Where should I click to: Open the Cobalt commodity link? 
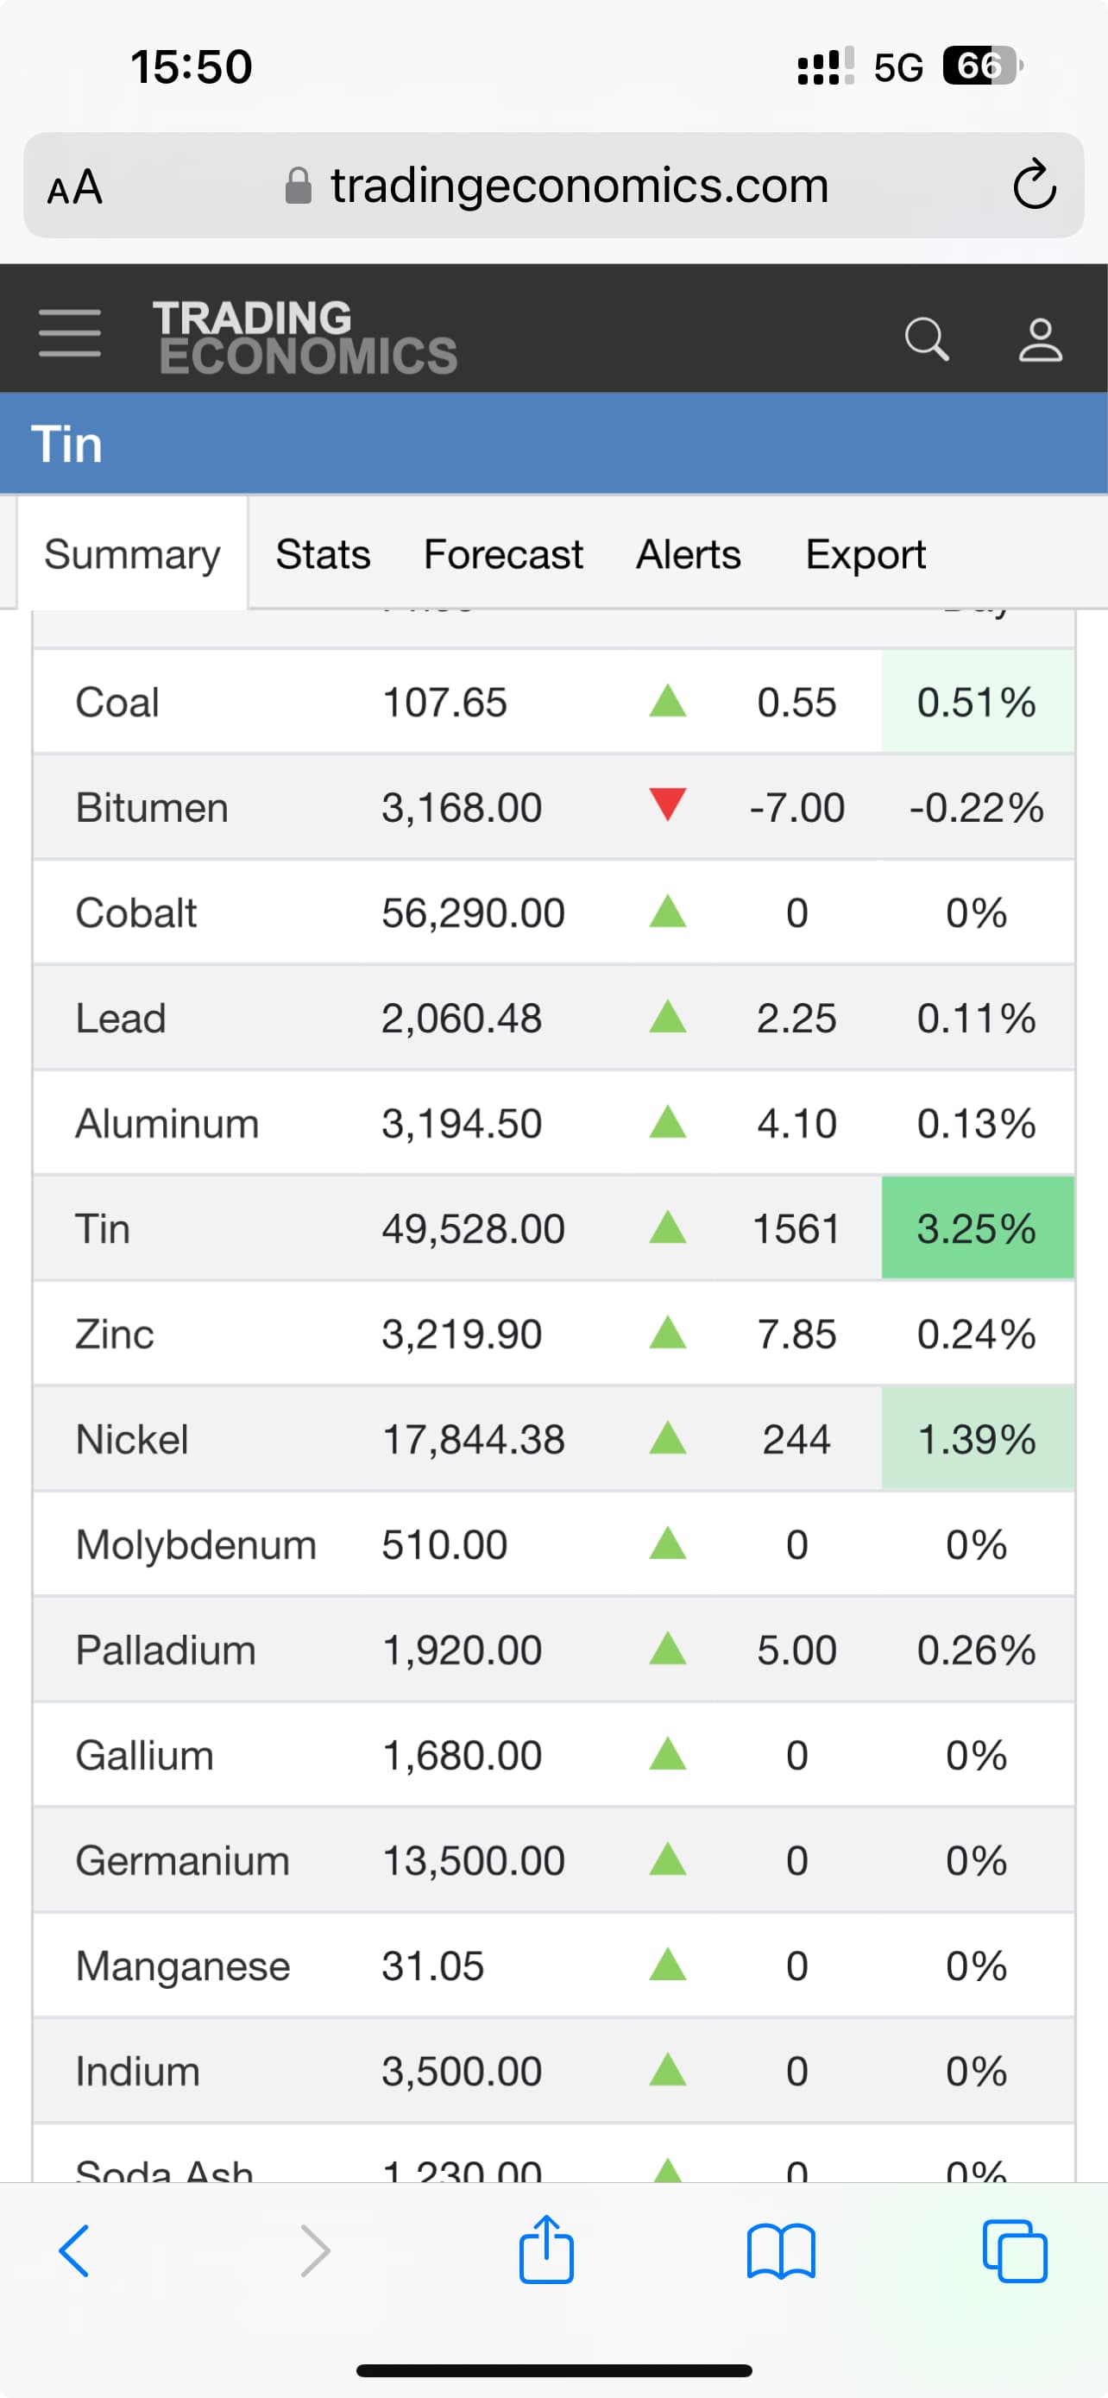[135, 912]
